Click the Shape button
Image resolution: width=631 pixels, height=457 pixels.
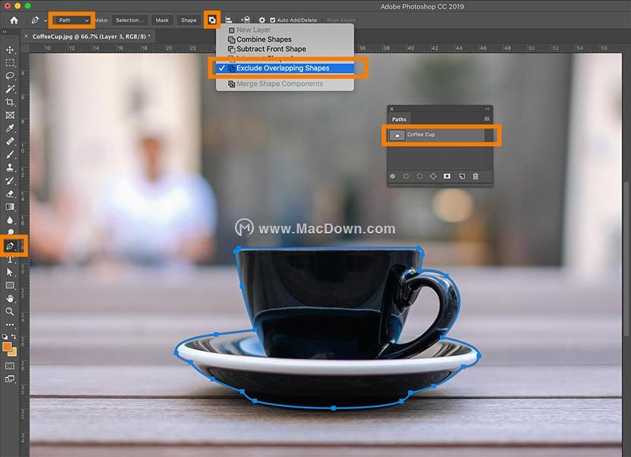click(189, 20)
